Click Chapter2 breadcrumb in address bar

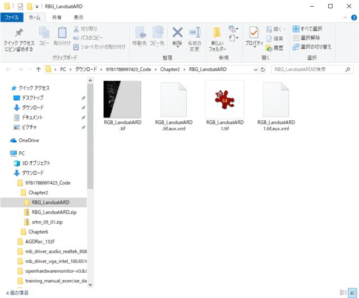click(x=170, y=69)
